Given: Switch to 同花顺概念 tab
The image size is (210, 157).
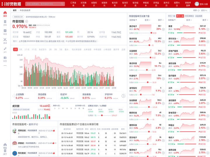Looking at the screenshot, I should click(x=189, y=16).
